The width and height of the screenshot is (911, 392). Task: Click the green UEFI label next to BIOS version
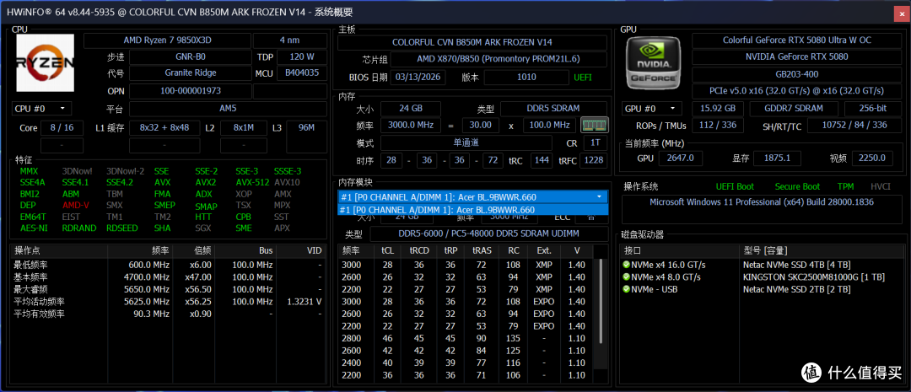[584, 77]
